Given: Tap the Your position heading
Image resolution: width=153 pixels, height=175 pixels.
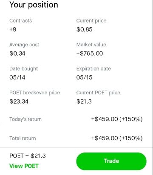Looking at the screenshot, I should [x=34, y=5].
